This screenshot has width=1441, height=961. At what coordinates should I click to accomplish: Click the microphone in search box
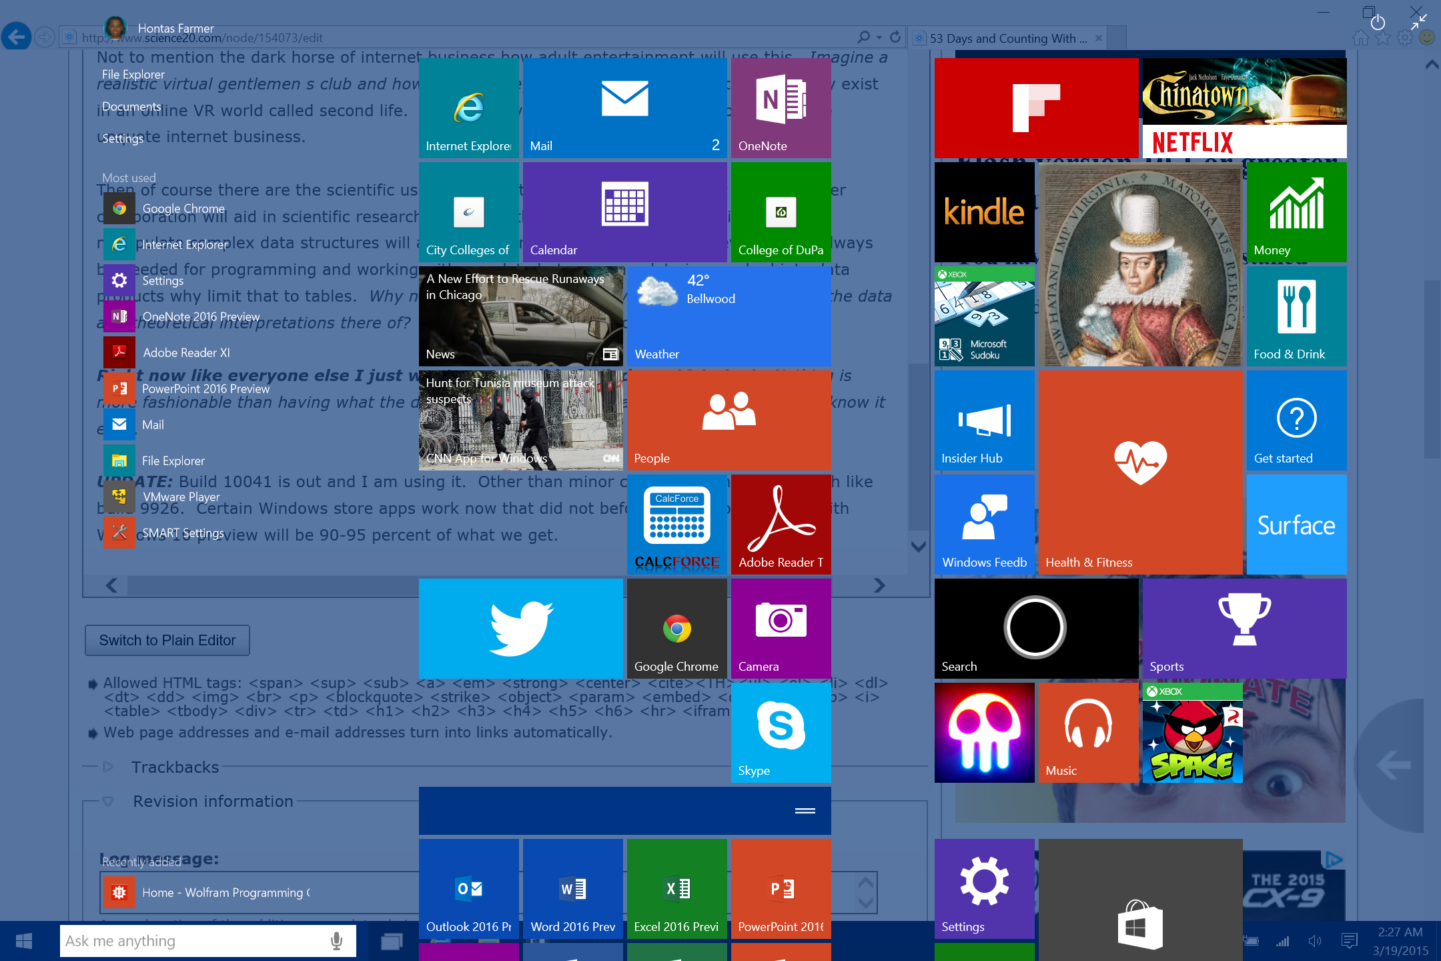337,941
